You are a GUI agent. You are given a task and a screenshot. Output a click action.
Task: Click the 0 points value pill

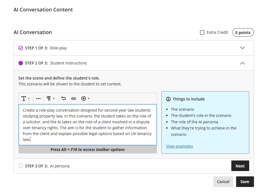(x=243, y=33)
